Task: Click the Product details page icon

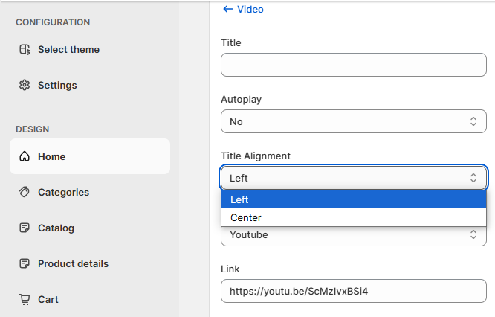Action: (x=25, y=263)
